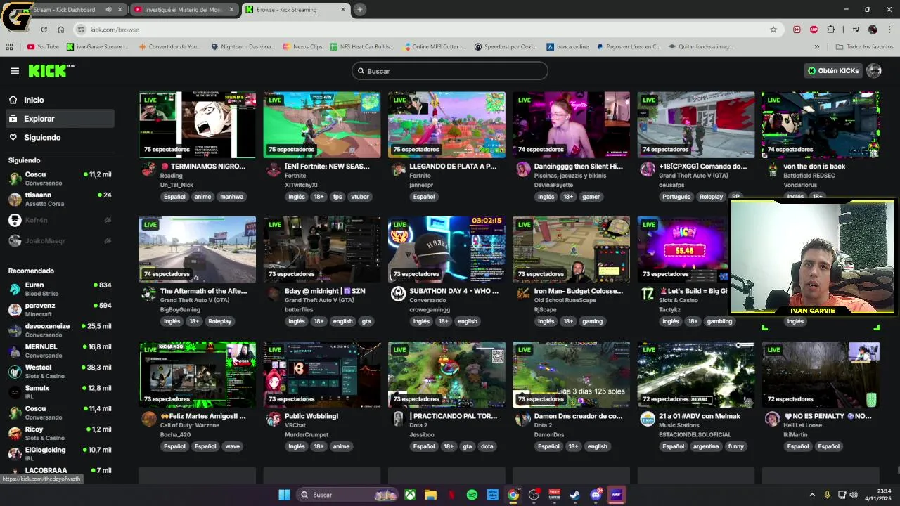Open recommended channel paravenz
Image resolution: width=900 pixels, height=506 pixels.
(x=59, y=309)
